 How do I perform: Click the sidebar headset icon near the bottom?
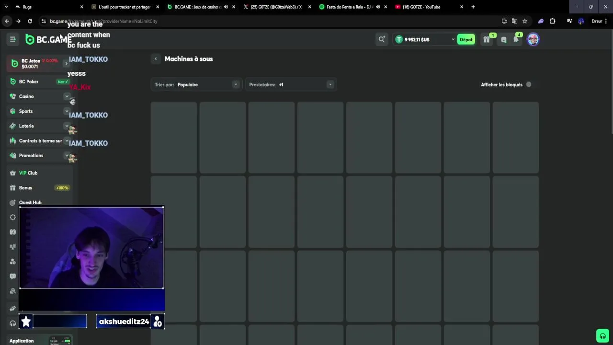[x=13, y=323]
